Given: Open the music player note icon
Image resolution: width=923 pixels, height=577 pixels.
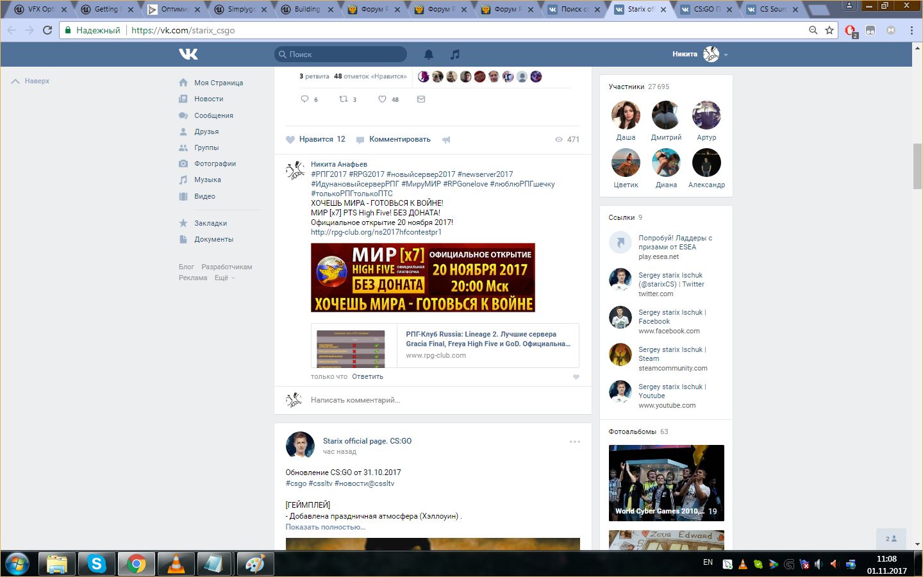Looking at the screenshot, I should point(455,54).
